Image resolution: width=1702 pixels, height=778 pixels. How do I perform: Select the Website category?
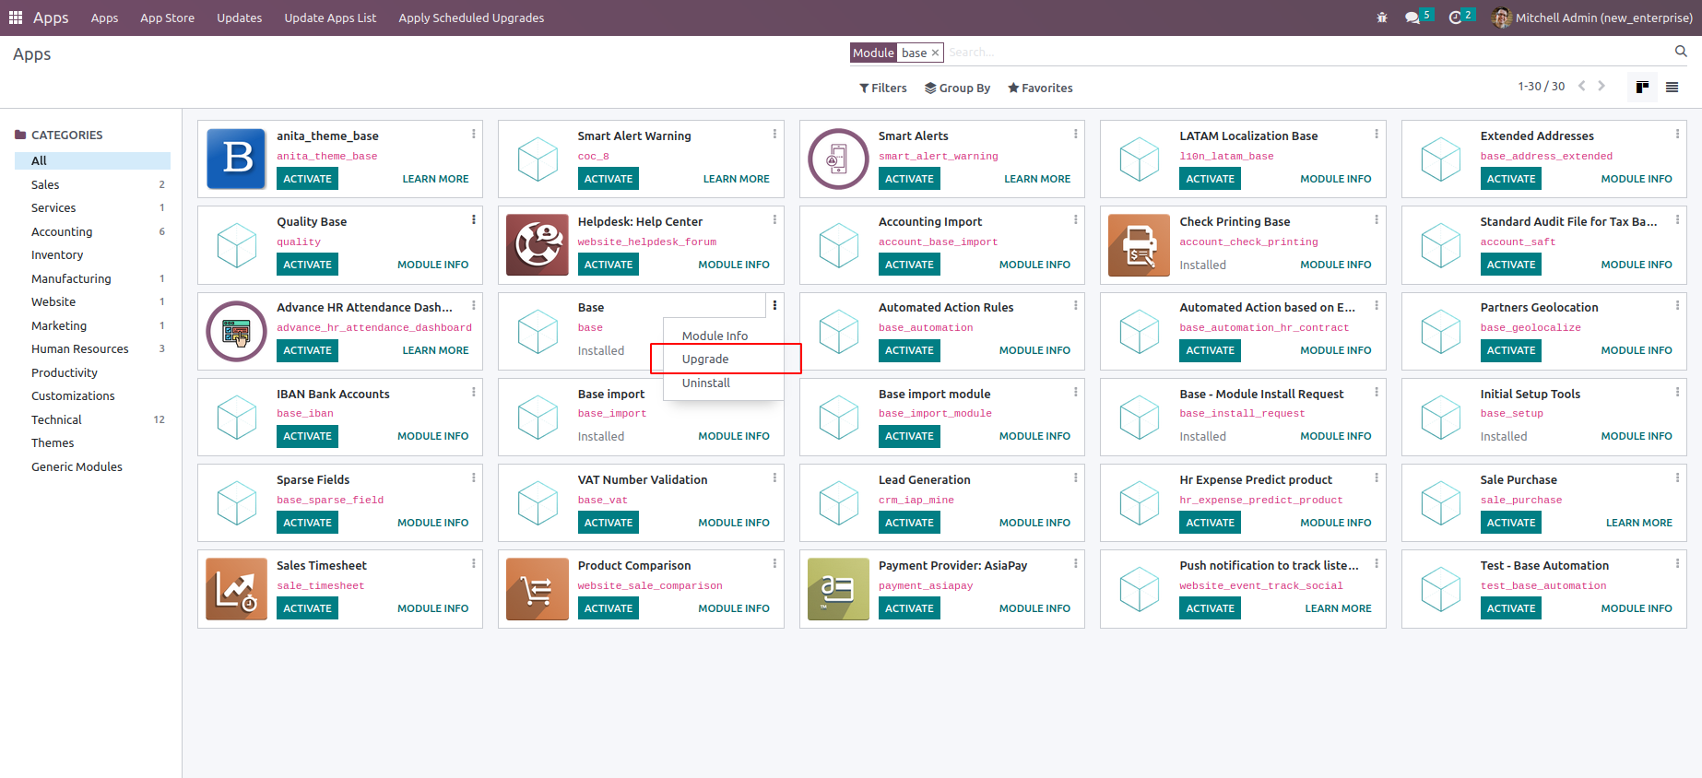pyautogui.click(x=92, y=301)
